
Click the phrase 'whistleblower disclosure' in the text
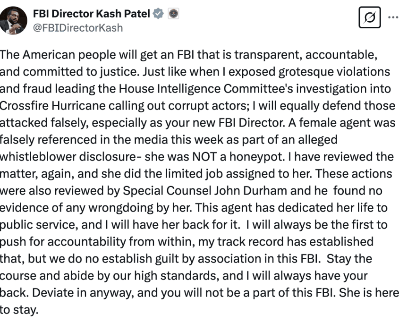72,157
